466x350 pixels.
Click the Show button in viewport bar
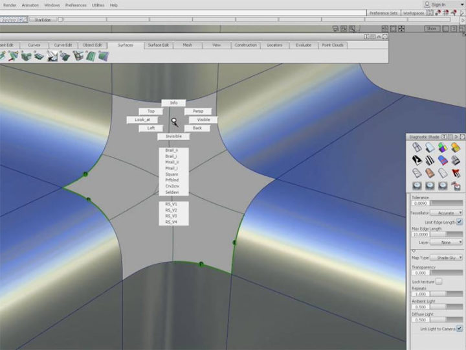[432, 29]
